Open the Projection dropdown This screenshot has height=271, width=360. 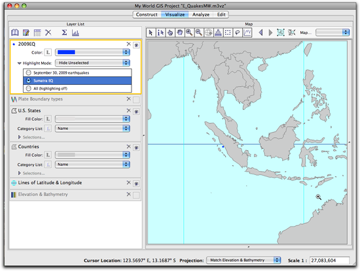tap(243, 261)
